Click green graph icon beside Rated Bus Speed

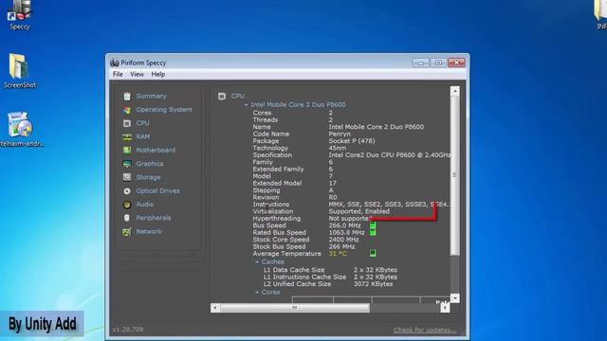(373, 232)
